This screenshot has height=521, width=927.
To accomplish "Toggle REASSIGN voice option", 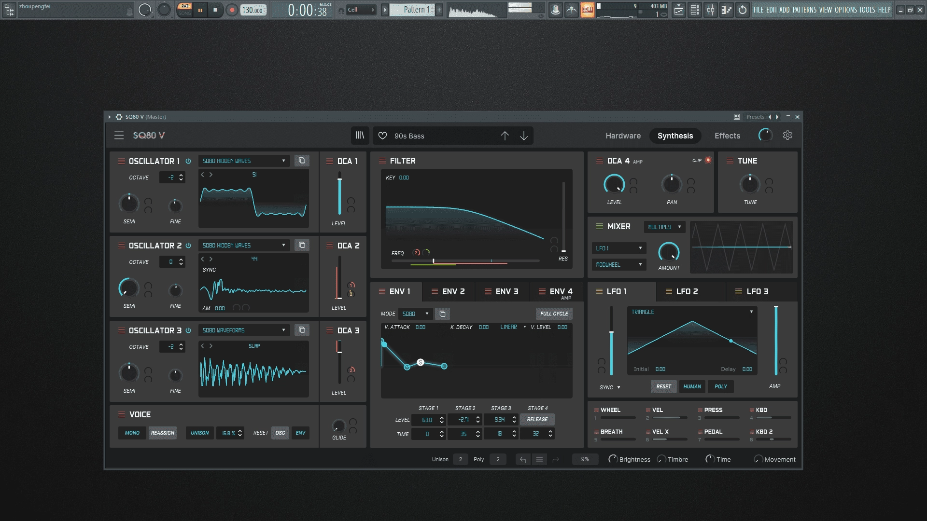I will [x=163, y=433].
